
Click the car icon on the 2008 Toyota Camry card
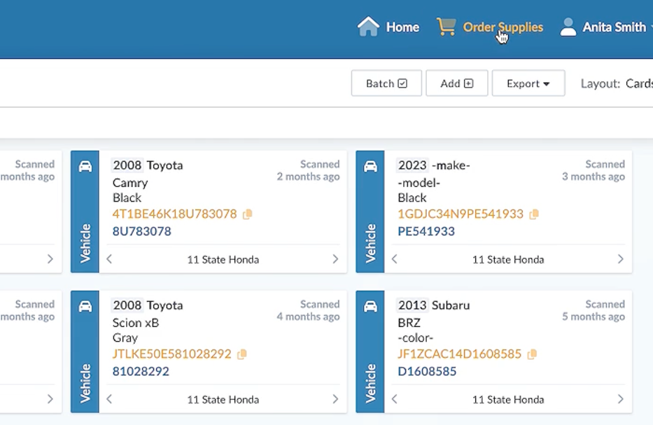coord(85,167)
